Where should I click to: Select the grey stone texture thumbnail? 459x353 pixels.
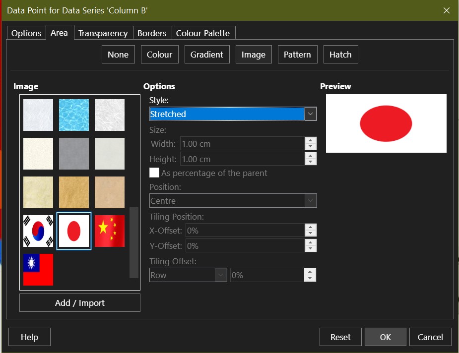pos(74,154)
